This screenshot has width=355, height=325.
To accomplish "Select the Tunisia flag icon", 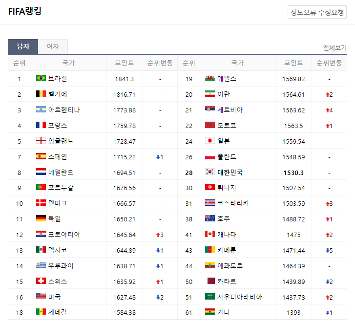I will (210, 187).
